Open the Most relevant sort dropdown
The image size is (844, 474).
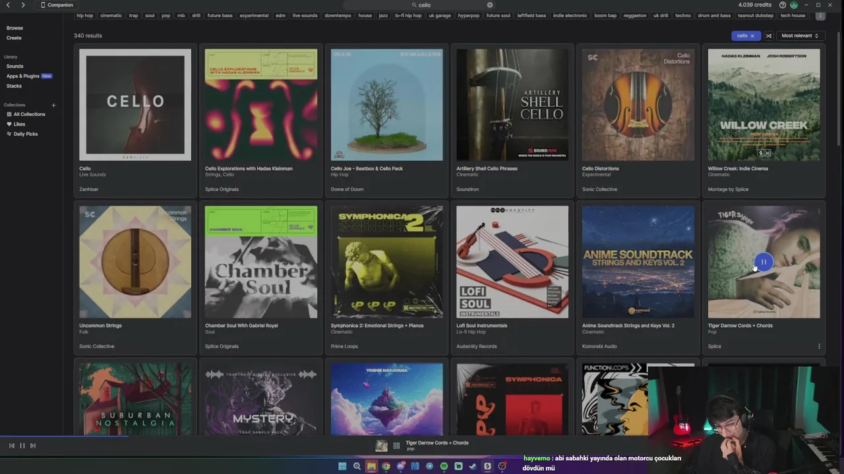click(x=800, y=36)
